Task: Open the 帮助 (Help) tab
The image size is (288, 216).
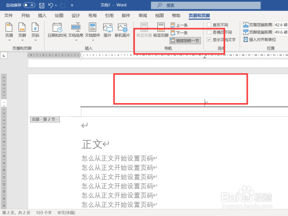Action: [x=176, y=16]
